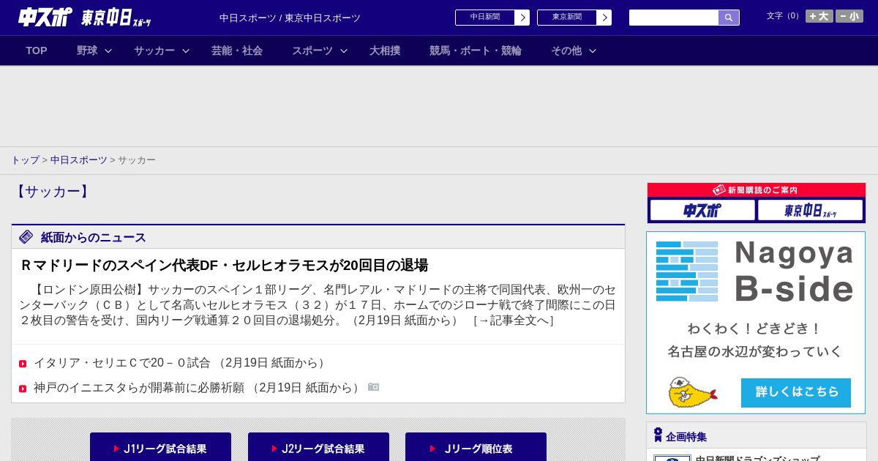Decrease font size with －小 button
The width and height of the screenshot is (878, 461).
click(849, 16)
